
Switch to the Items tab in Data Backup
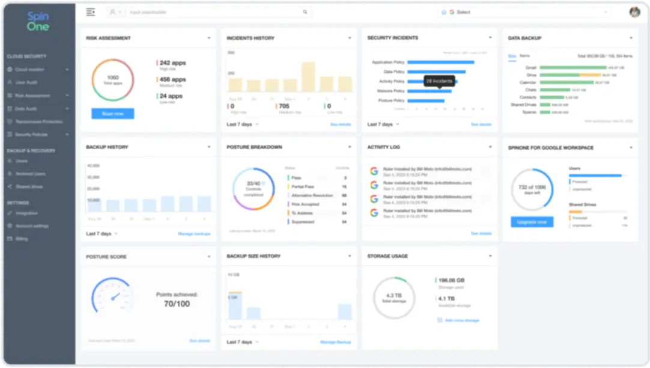point(523,55)
